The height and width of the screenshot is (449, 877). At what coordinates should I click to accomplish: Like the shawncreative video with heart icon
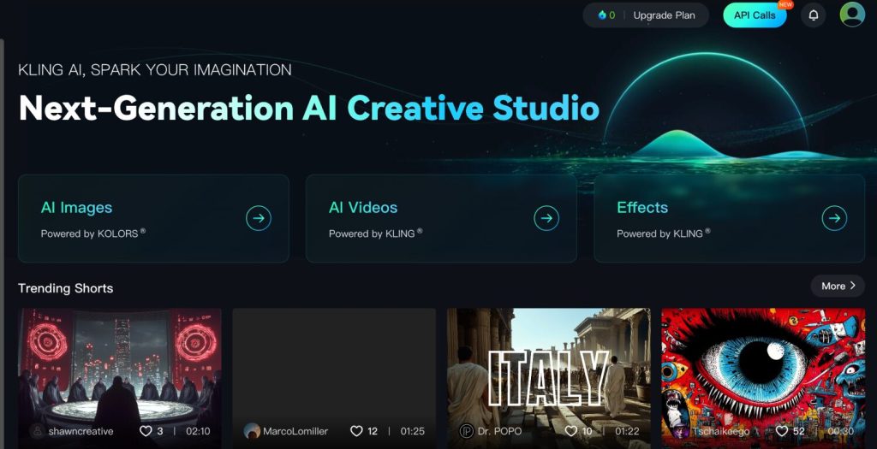tap(146, 431)
